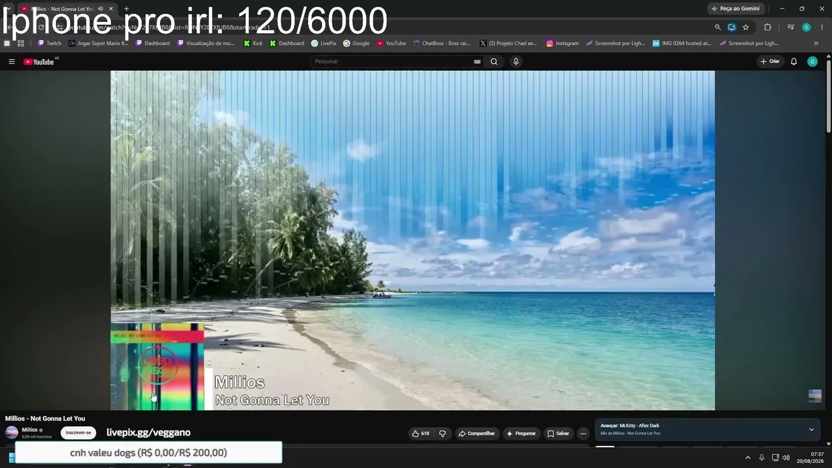This screenshot has height=468, width=832.
Task: Open Millios channel avatar
Action: (x=12, y=433)
